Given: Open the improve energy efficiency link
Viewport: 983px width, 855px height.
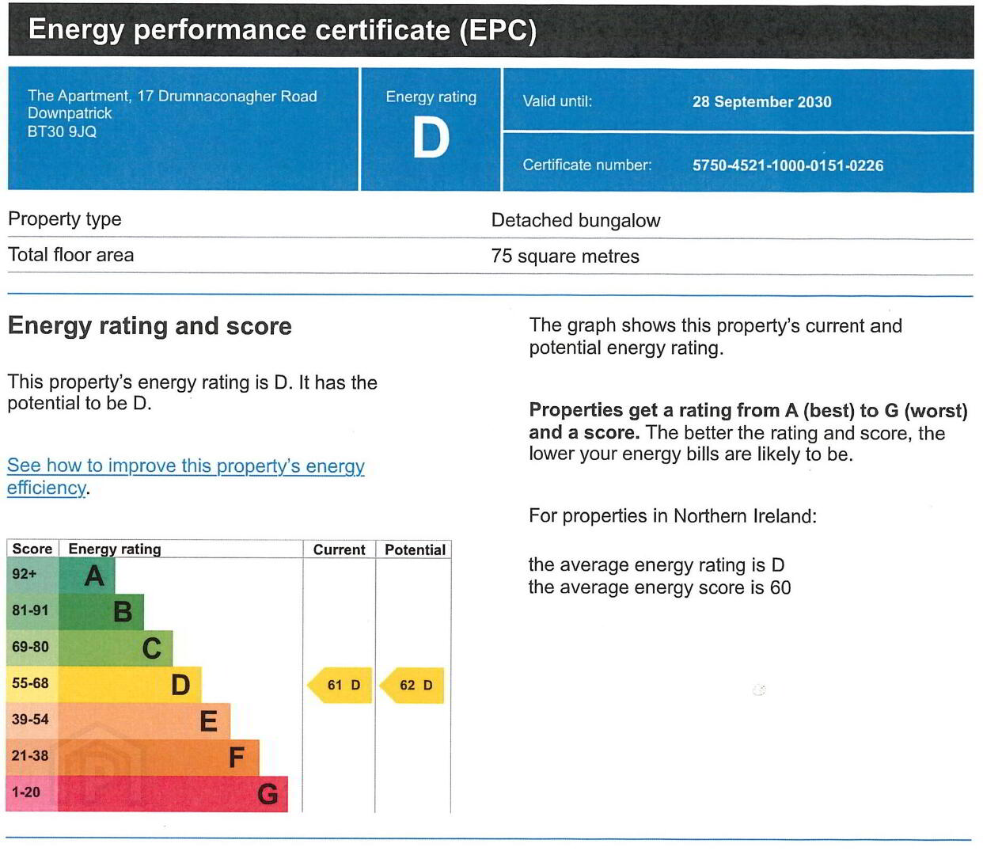Looking at the screenshot, I should tap(186, 477).
